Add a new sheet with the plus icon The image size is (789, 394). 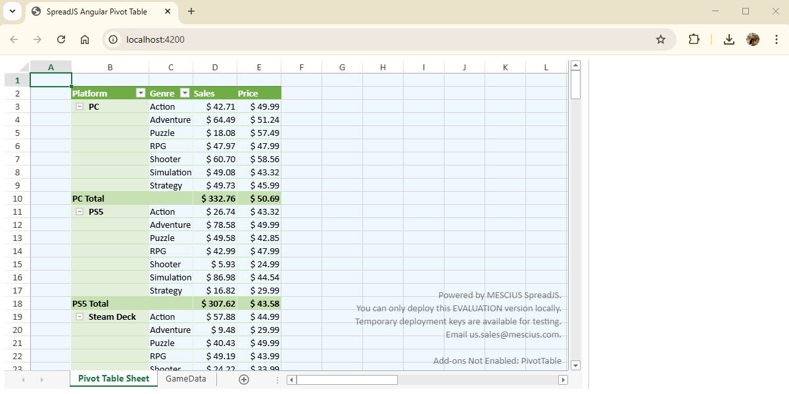(x=244, y=380)
